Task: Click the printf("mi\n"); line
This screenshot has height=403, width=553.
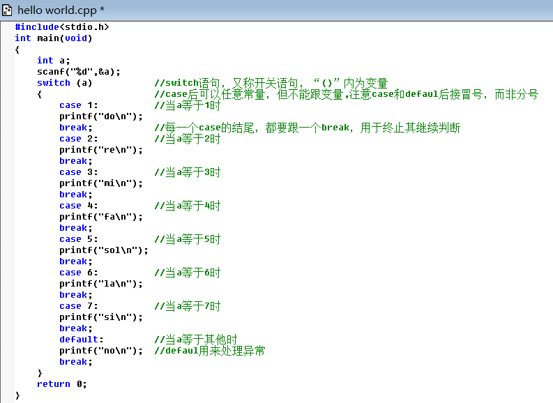Action: coord(101,183)
